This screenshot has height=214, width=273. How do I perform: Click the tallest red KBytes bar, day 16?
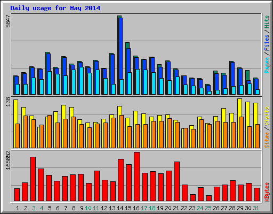[x=136, y=177]
